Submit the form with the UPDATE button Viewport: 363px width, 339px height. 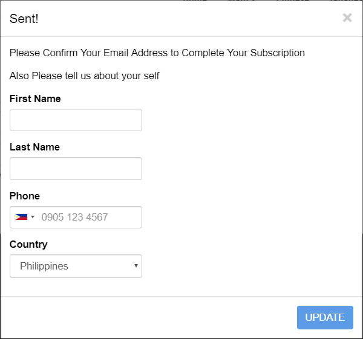coord(325,317)
